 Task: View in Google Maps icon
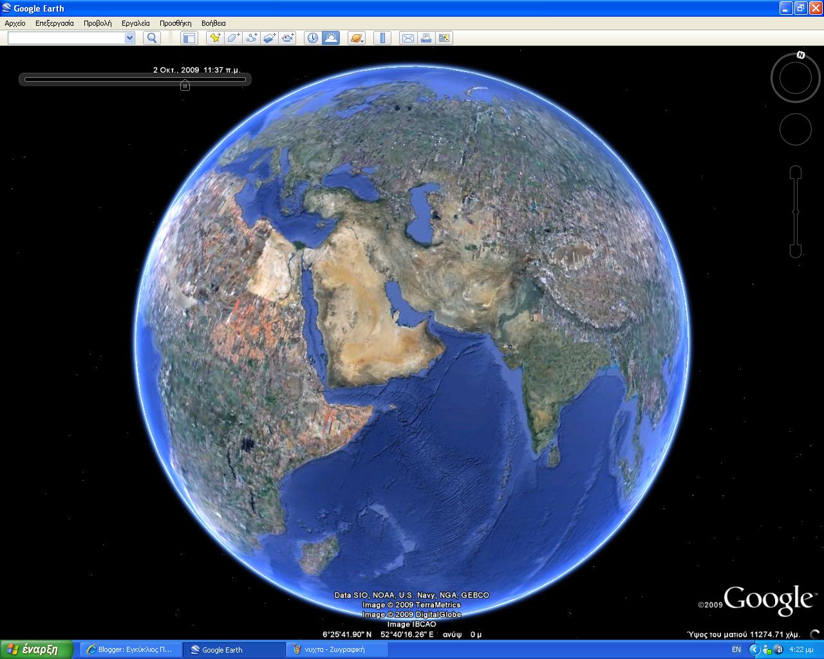tap(444, 38)
